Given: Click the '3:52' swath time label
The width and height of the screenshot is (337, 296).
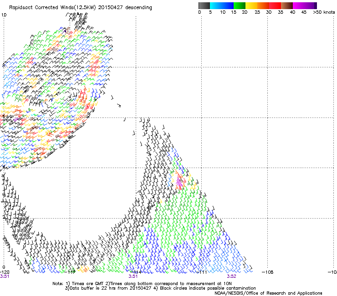Looking at the screenshot, I should tap(231, 276).
